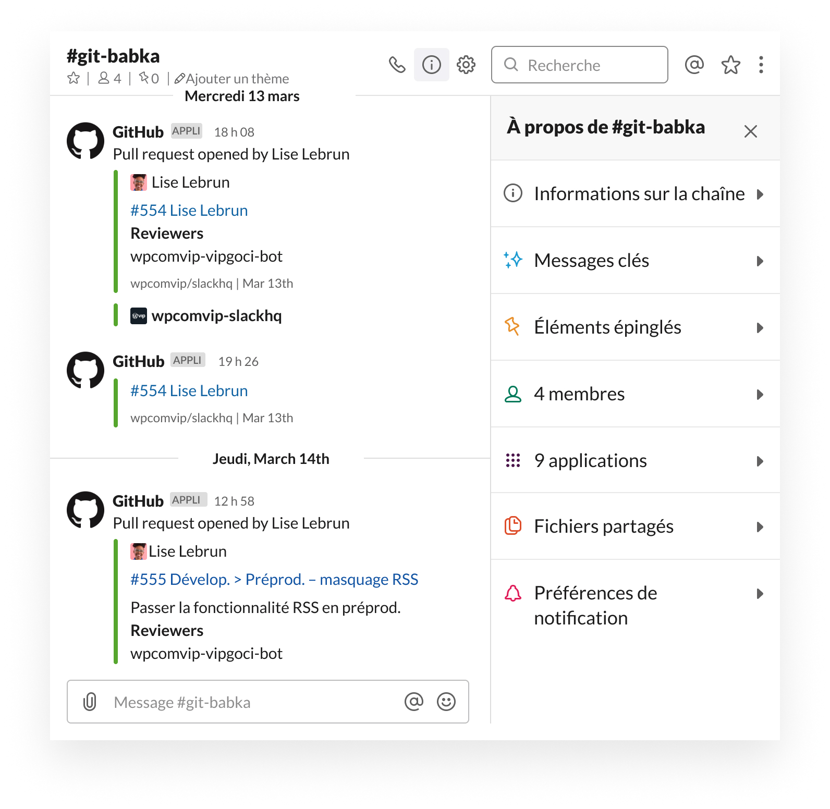The height and width of the screenshot is (809, 830).
Task: Click the Message #git-babka input field
Action: 268,702
